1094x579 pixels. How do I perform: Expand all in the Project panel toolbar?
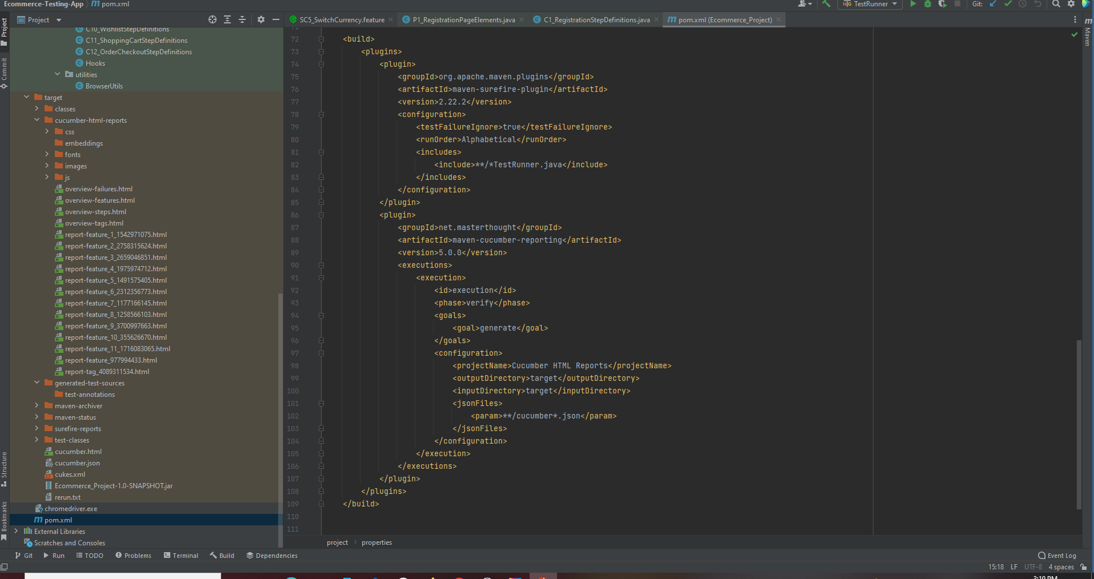point(227,19)
